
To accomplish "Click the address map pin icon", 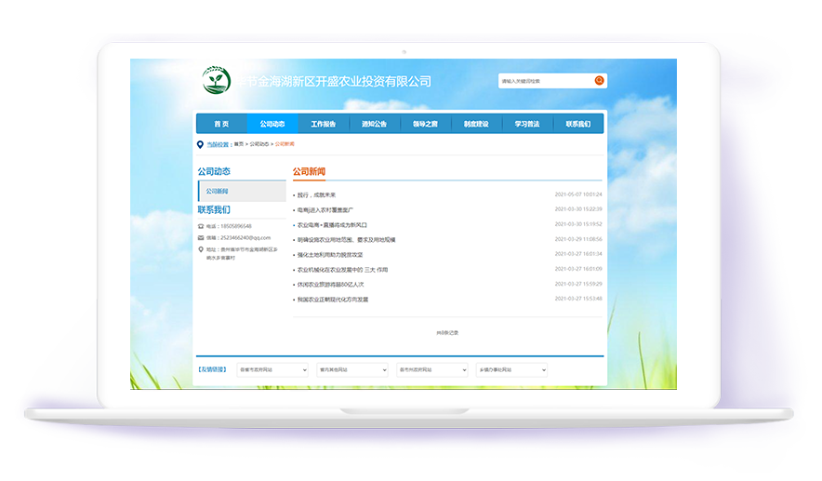I will [x=201, y=249].
